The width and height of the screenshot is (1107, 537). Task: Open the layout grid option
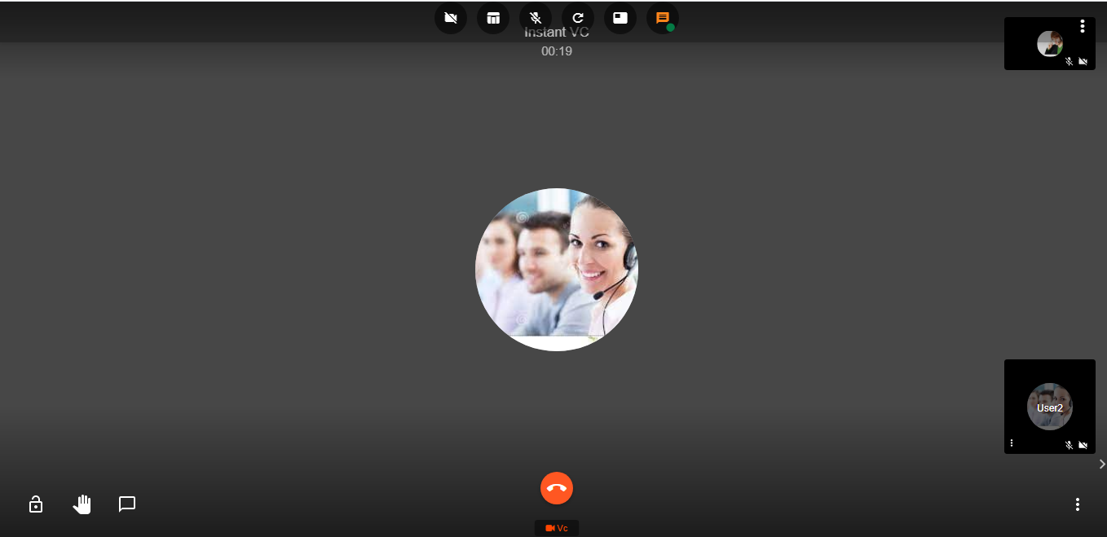pos(493,18)
